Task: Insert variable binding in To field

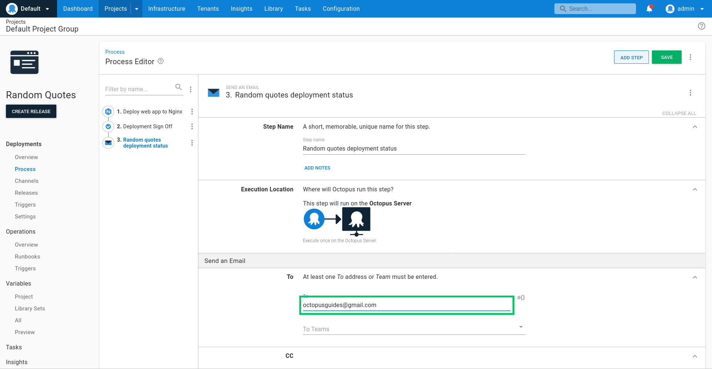Action: tap(521, 297)
